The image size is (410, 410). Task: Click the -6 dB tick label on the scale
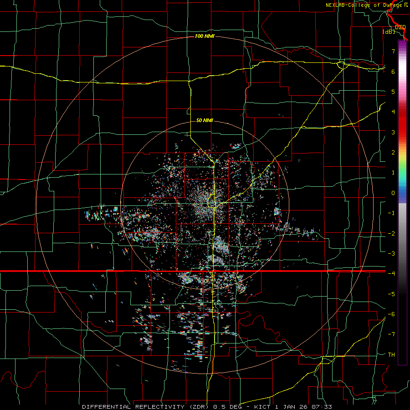click(391, 314)
